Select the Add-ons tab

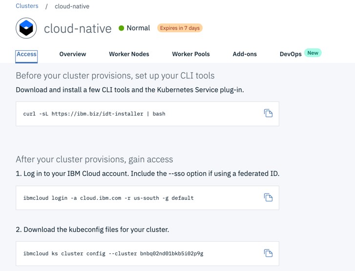tap(245, 54)
